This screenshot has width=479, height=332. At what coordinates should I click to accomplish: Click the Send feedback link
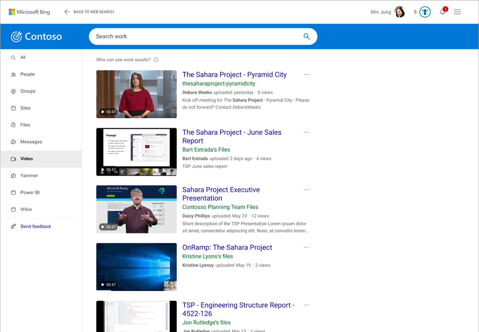(x=36, y=226)
